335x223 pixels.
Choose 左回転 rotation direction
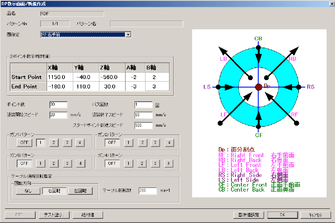pos(80,191)
